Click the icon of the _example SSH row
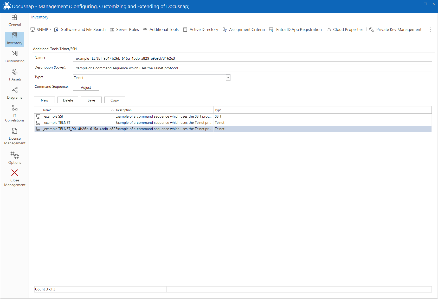Image resolution: width=438 pixels, height=299 pixels. click(38, 117)
